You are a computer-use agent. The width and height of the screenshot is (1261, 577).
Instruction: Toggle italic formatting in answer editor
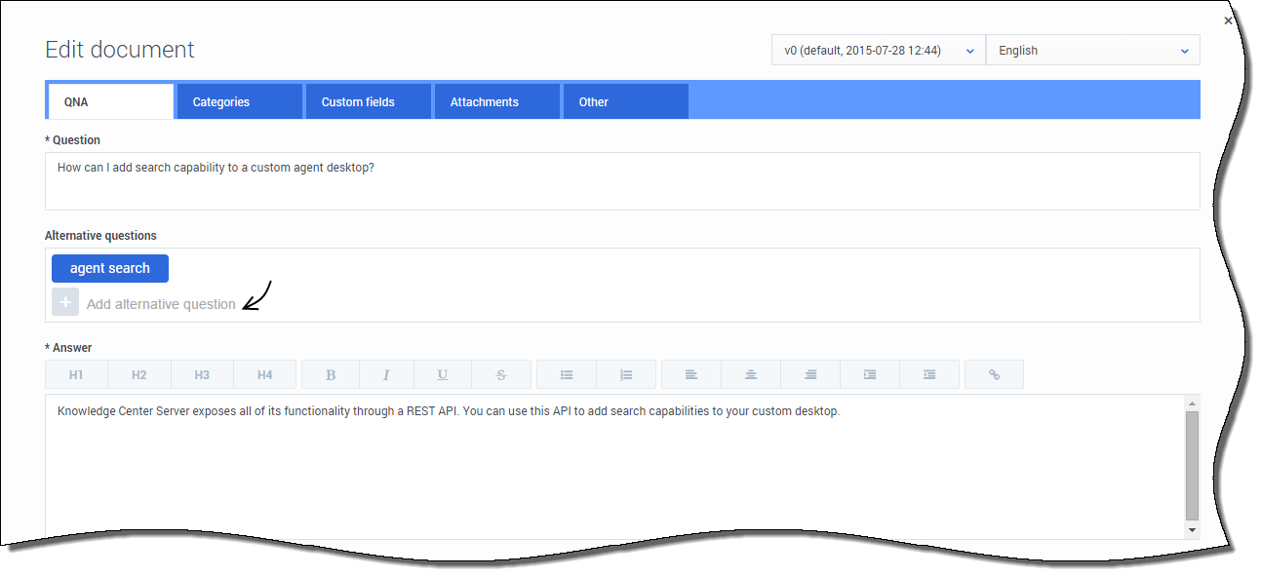[x=386, y=375]
